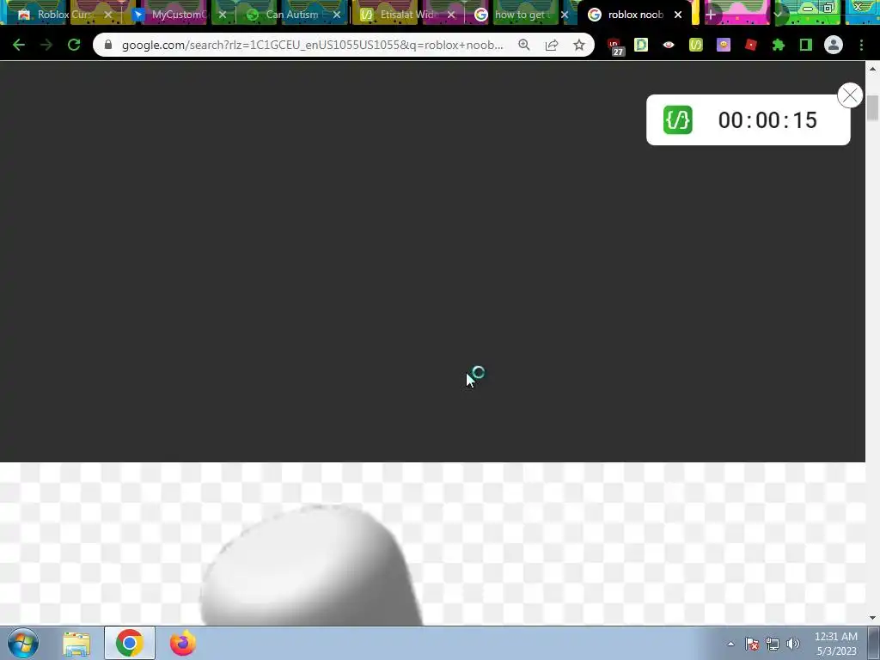Open the uBlock extension showing 27
Viewport: 880px width, 660px height.
coord(614,46)
